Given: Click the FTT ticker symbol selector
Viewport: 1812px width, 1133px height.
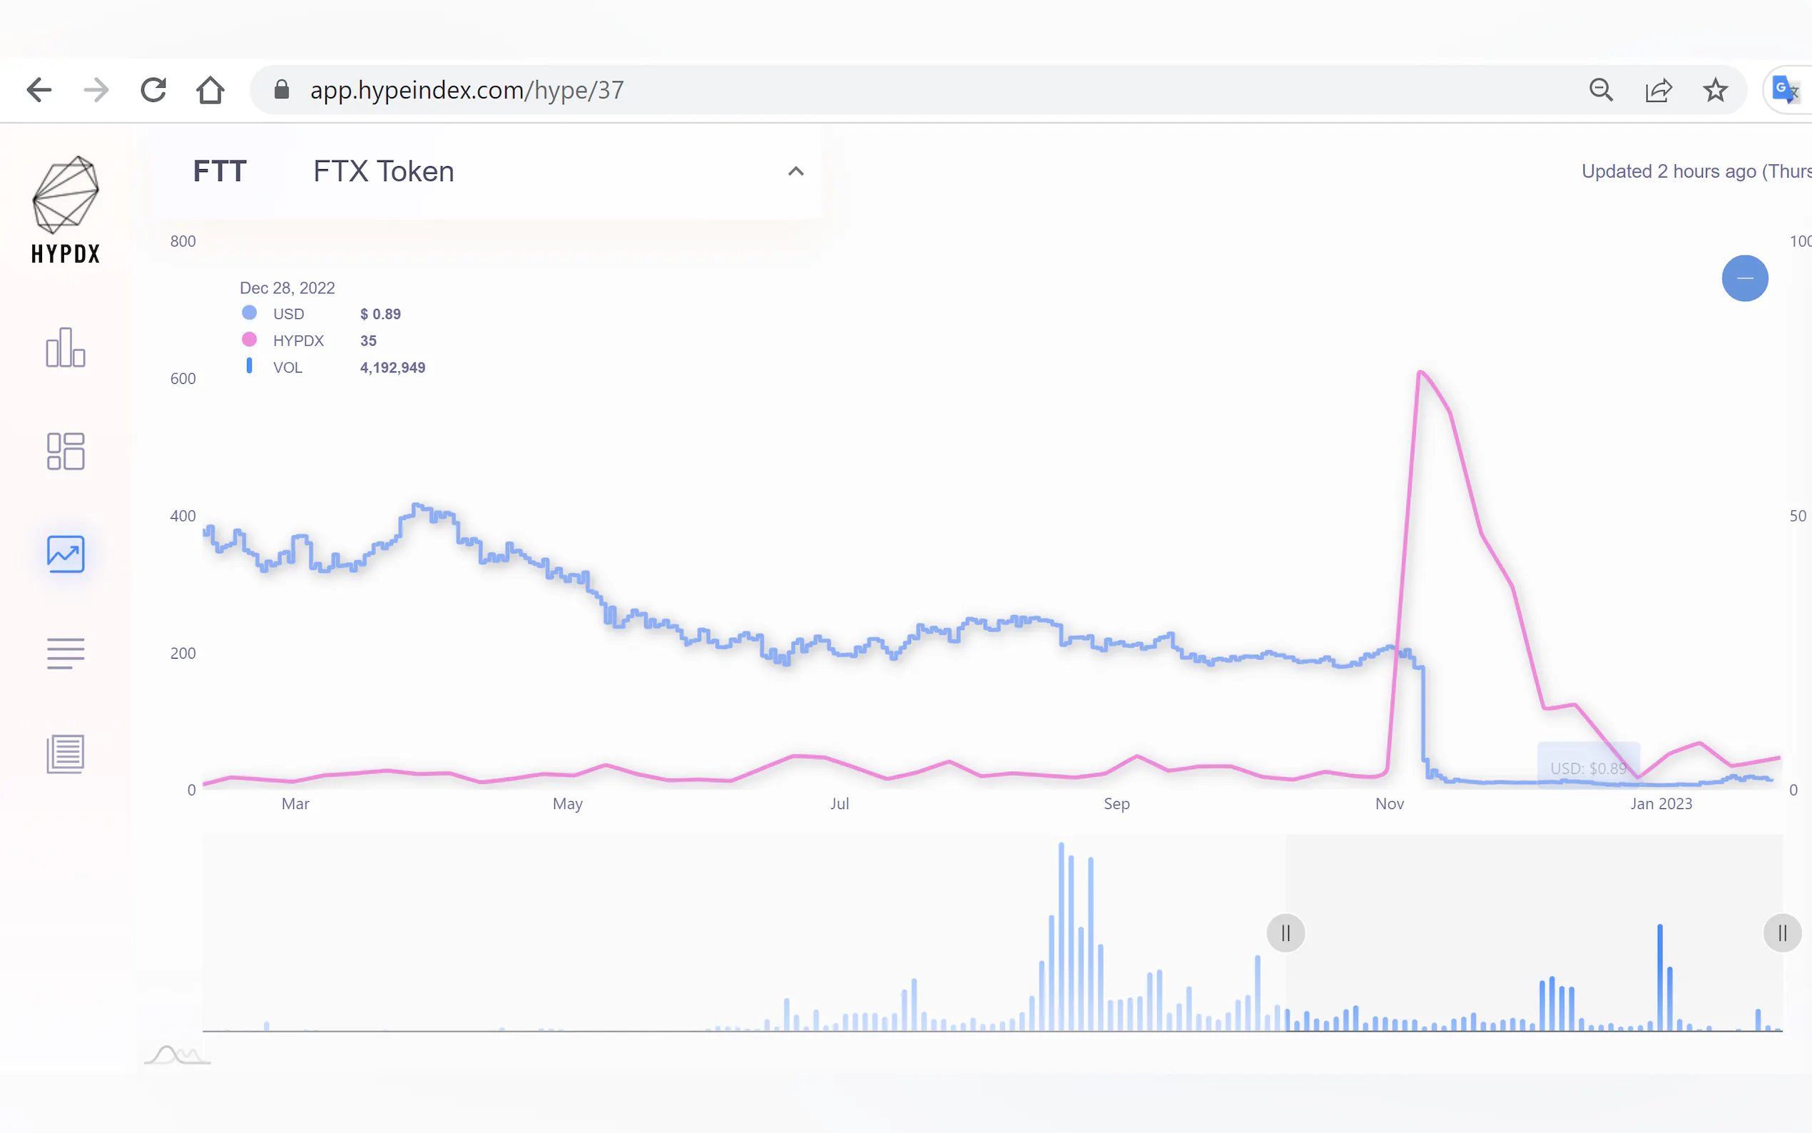Looking at the screenshot, I should click(220, 172).
